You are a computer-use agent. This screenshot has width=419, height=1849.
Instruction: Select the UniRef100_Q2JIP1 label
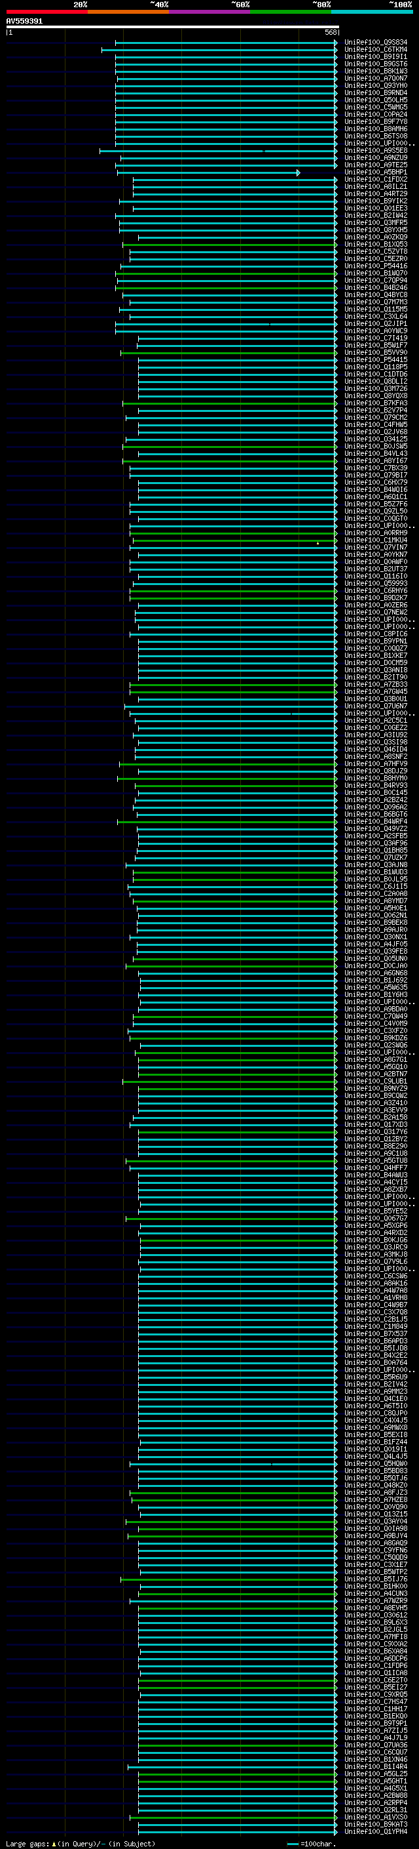click(375, 324)
